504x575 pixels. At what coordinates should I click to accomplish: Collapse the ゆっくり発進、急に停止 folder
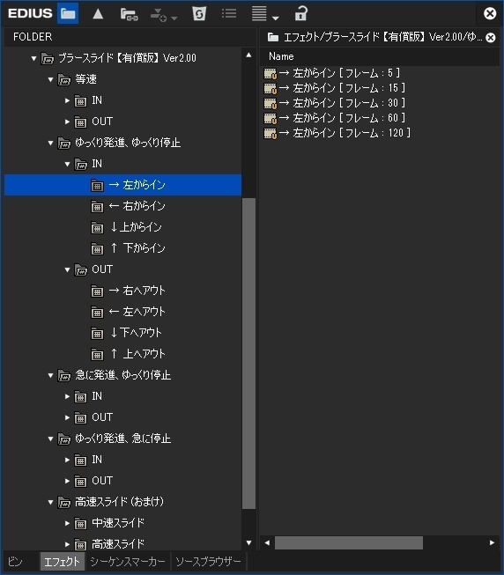pos(50,439)
